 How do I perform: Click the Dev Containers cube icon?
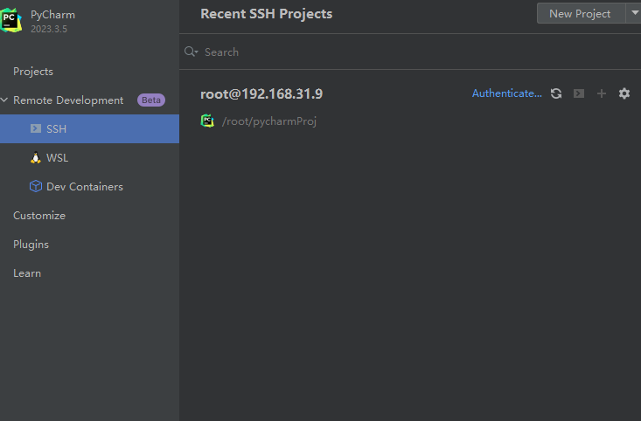pos(36,187)
